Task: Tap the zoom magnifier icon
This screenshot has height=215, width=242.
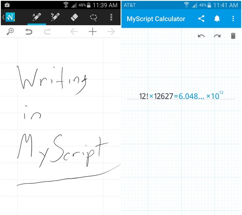Action: click(10, 32)
